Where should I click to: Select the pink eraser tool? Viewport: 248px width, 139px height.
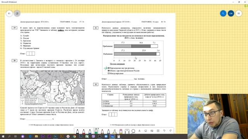(x=121, y=131)
